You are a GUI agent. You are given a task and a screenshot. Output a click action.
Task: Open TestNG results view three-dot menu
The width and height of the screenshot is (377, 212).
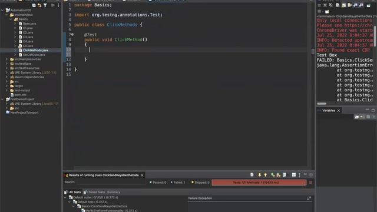(299, 175)
